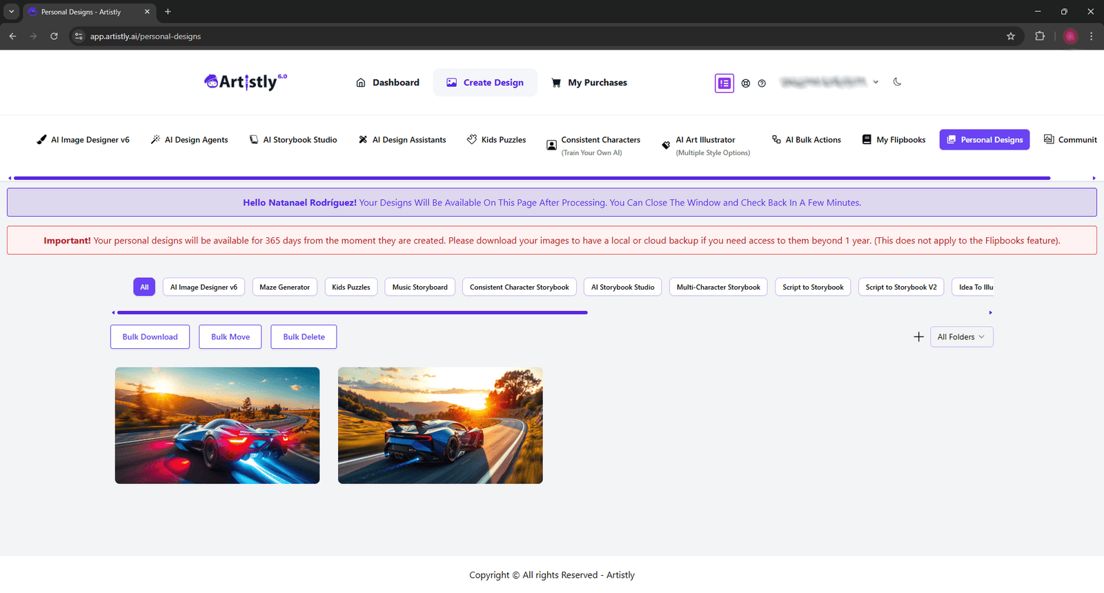
Task: Select the All filter chip
Action: 144,288
